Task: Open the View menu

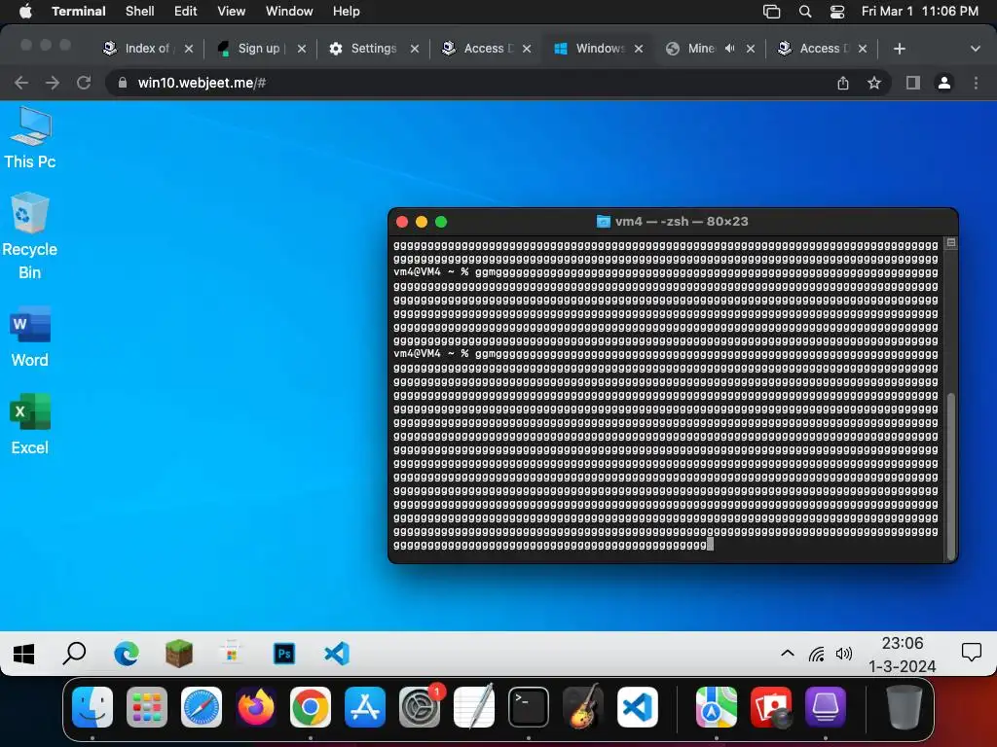Action: (x=232, y=12)
